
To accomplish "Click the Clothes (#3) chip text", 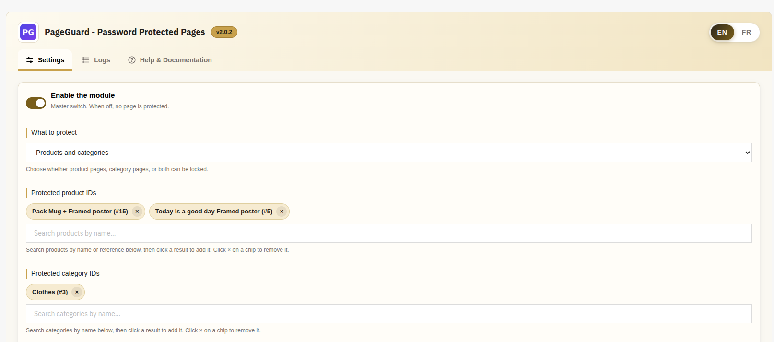I will click(x=50, y=292).
